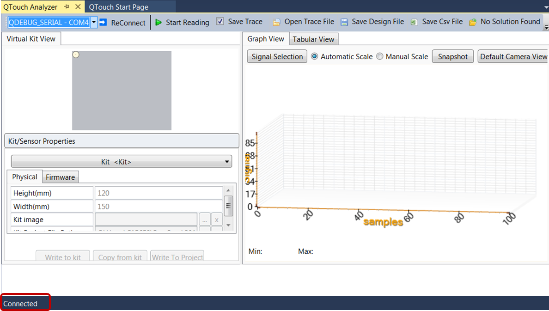Open the Firmware properties tab
Image resolution: width=549 pixels, height=311 pixels.
[x=60, y=177]
